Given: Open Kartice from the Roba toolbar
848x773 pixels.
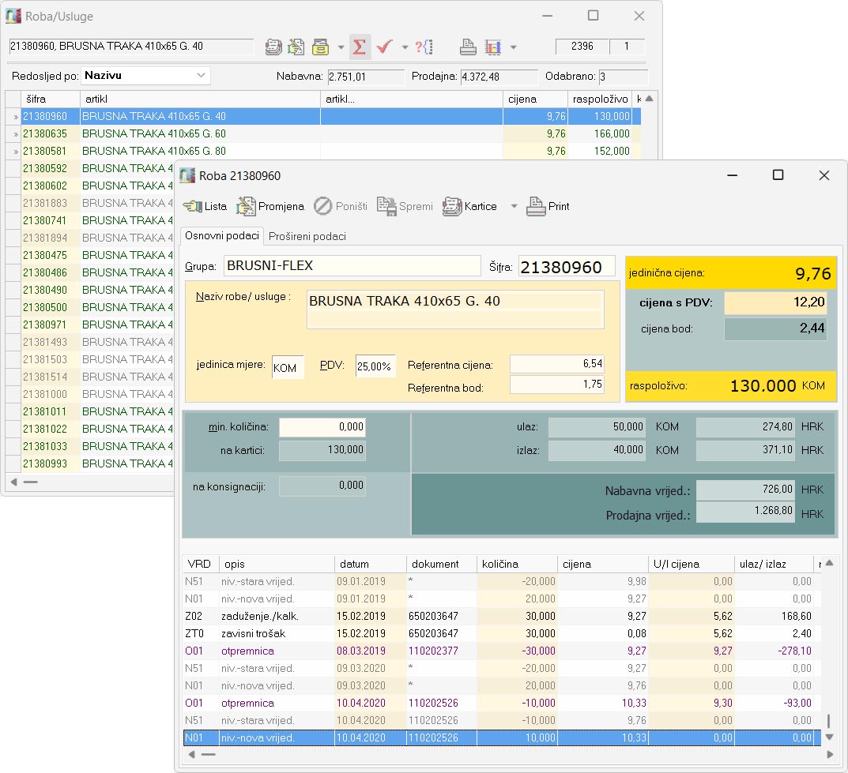Looking at the screenshot, I should click(x=470, y=207).
